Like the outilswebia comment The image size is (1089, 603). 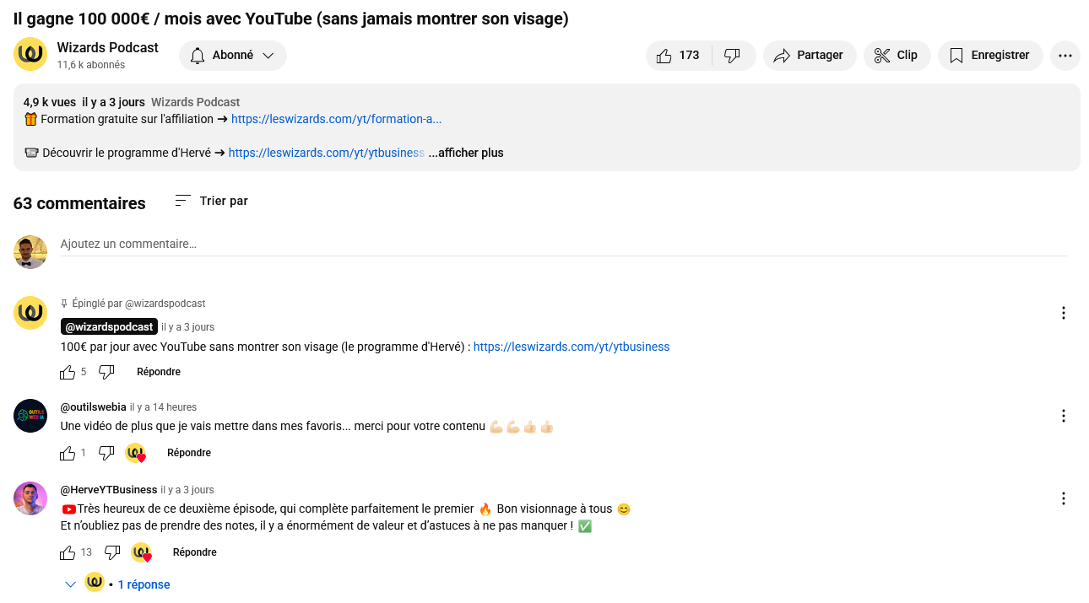pyautogui.click(x=68, y=453)
